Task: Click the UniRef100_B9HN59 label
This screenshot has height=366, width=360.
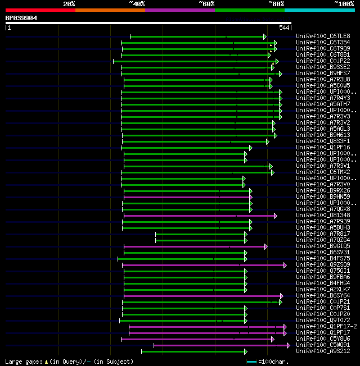Action: point(323,196)
